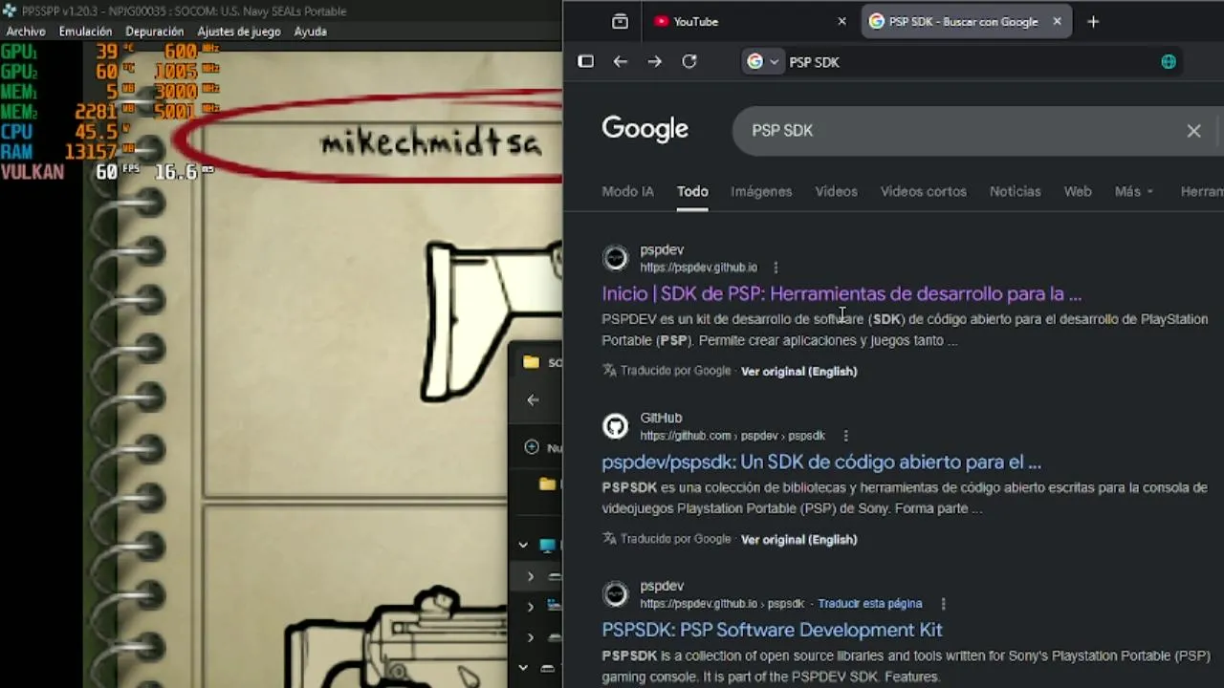The height and width of the screenshot is (688, 1224).
Task: Click folder icon in File Explorer title tab
Action: [x=531, y=362]
